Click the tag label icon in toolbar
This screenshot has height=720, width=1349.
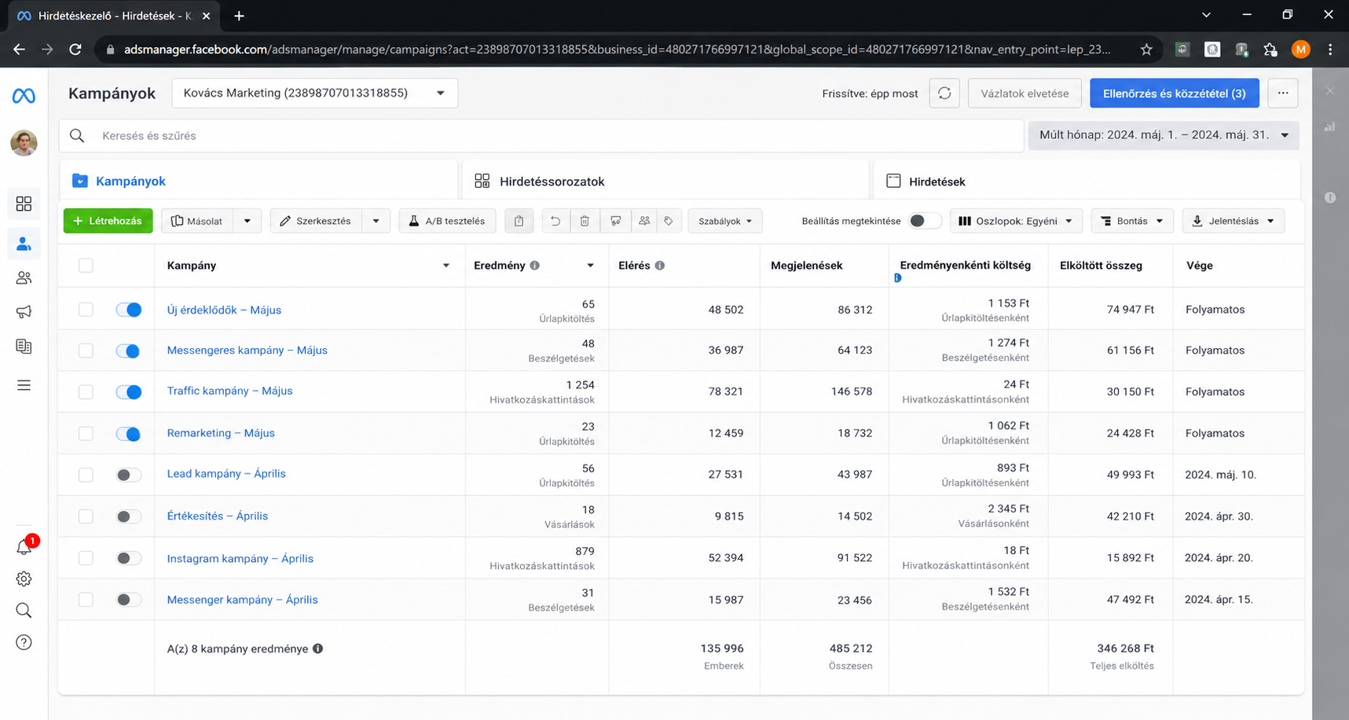coord(669,221)
